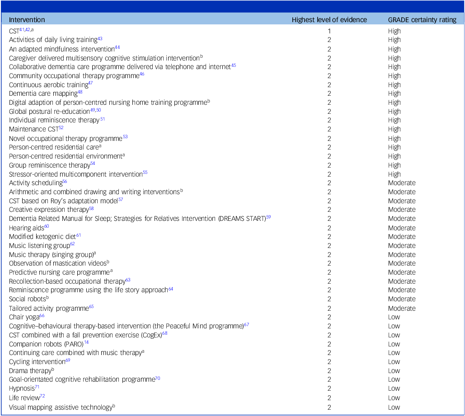Click reference 59 after DREAMS START
Screen dimensions: 465x416
(268, 217)
